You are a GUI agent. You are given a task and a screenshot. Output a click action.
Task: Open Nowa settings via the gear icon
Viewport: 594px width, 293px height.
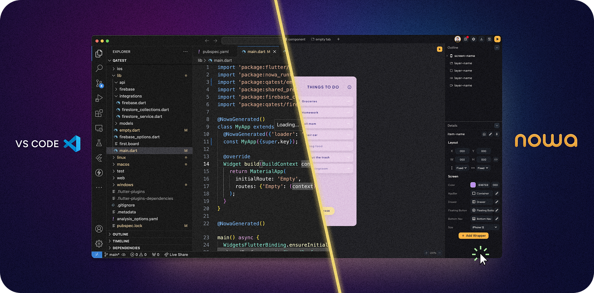pyautogui.click(x=473, y=39)
